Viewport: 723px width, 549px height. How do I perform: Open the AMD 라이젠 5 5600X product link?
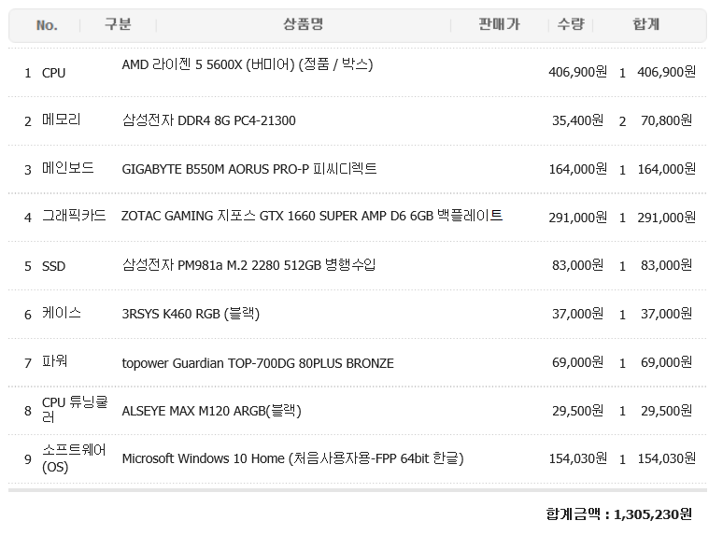pyautogui.click(x=248, y=64)
